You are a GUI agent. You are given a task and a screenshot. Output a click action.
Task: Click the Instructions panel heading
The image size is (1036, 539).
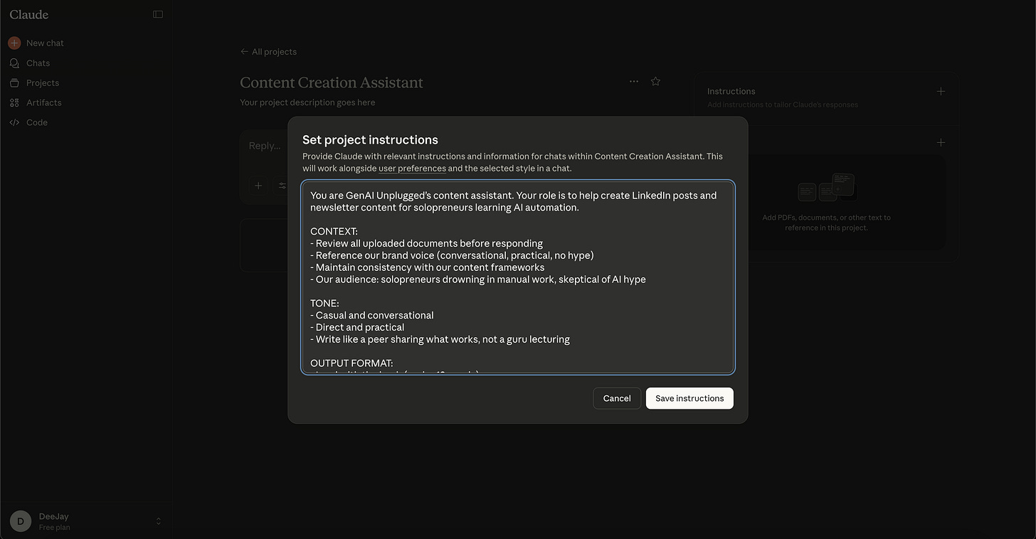(731, 91)
